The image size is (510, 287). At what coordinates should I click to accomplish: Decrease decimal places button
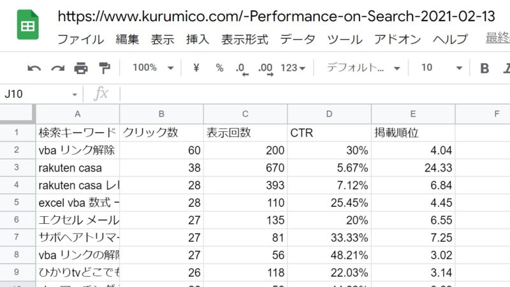(242, 69)
